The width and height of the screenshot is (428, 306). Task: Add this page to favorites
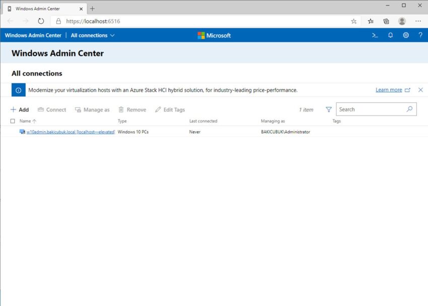pyautogui.click(x=353, y=21)
